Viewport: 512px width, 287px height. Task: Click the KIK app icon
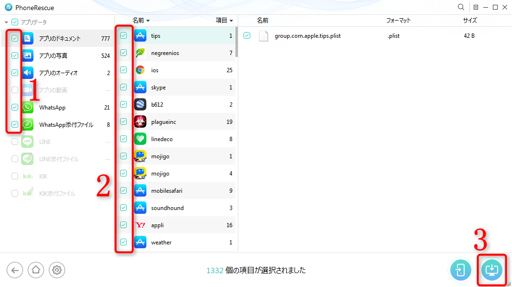27,177
